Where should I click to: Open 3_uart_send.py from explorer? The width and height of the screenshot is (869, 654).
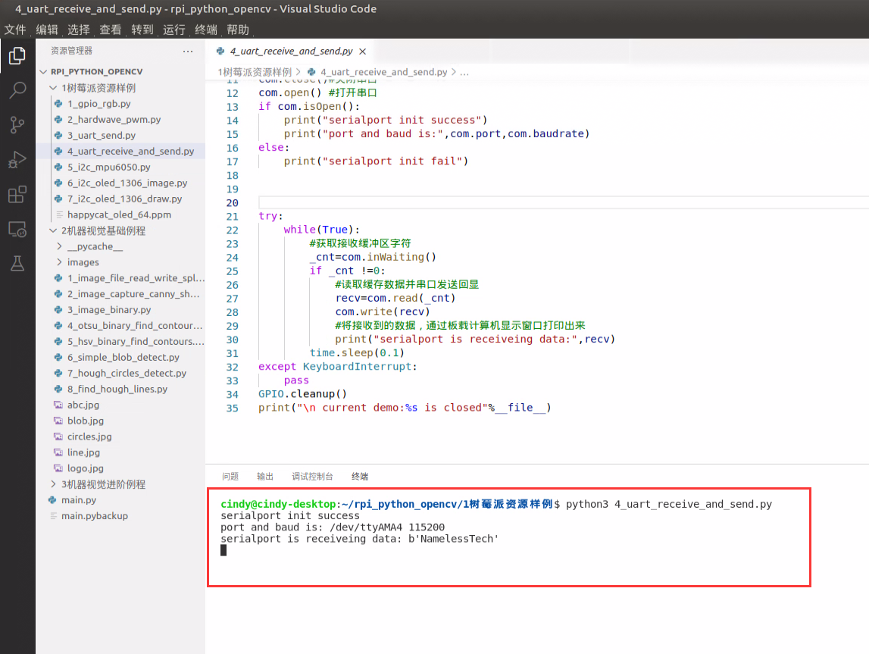(x=102, y=135)
